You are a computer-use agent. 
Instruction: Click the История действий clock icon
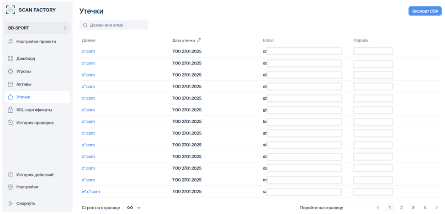(11, 175)
